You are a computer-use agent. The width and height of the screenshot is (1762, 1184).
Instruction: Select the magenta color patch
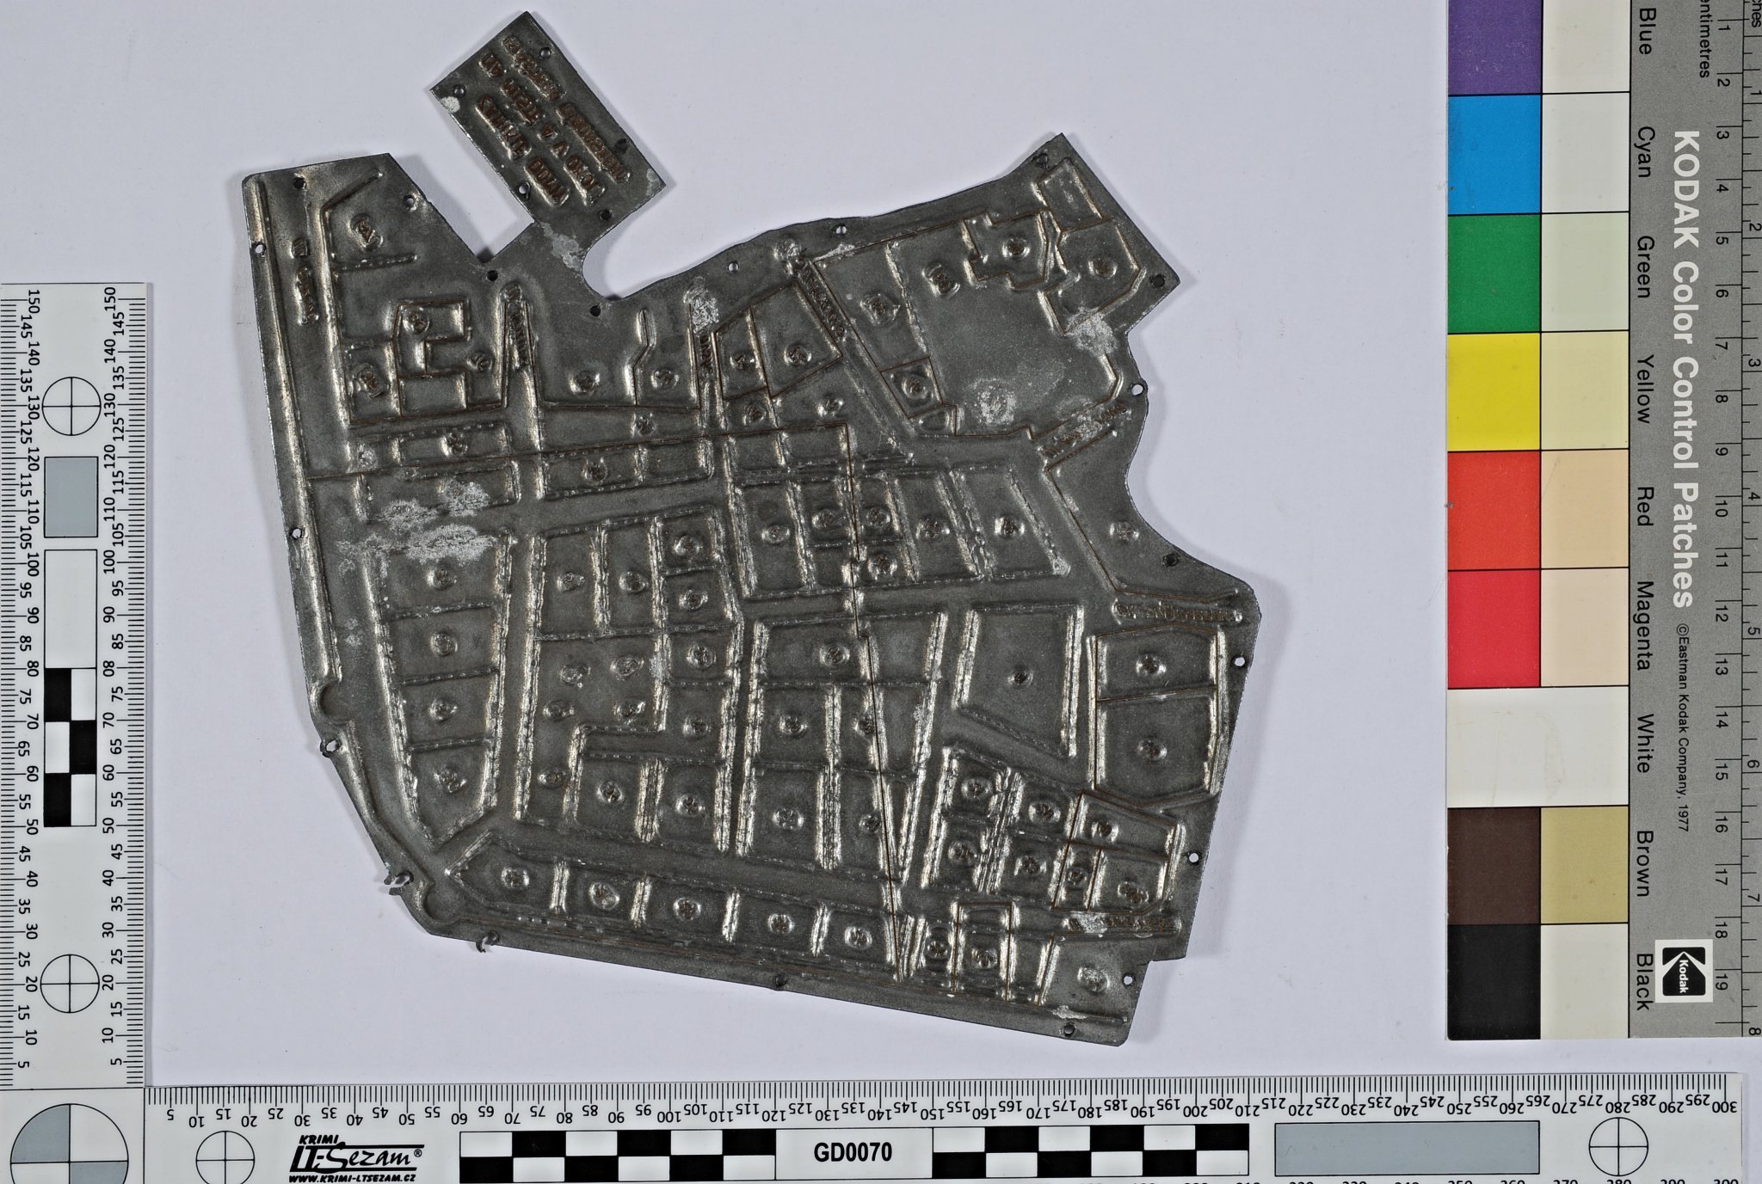coord(1493,628)
